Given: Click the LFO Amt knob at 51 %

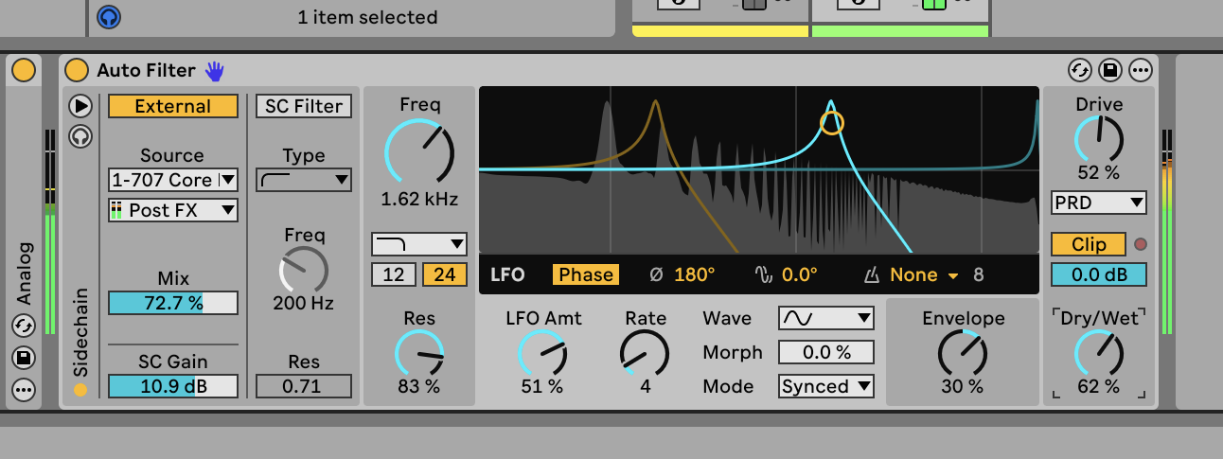Looking at the screenshot, I should coord(542,353).
